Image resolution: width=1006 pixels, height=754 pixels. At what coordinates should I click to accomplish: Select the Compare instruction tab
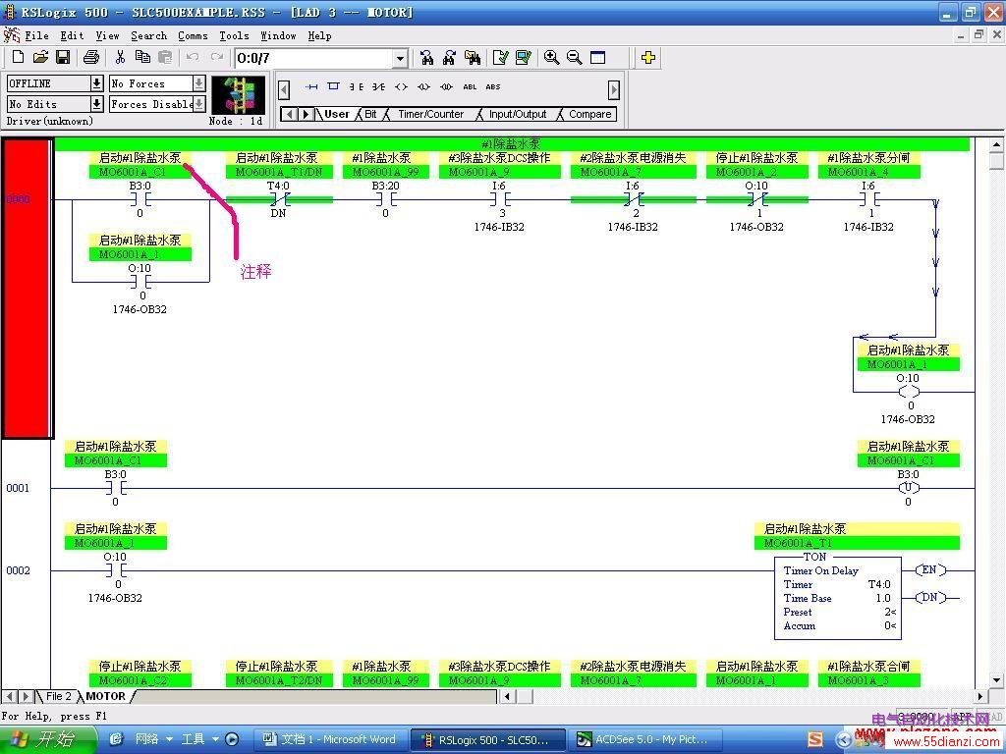[589, 114]
